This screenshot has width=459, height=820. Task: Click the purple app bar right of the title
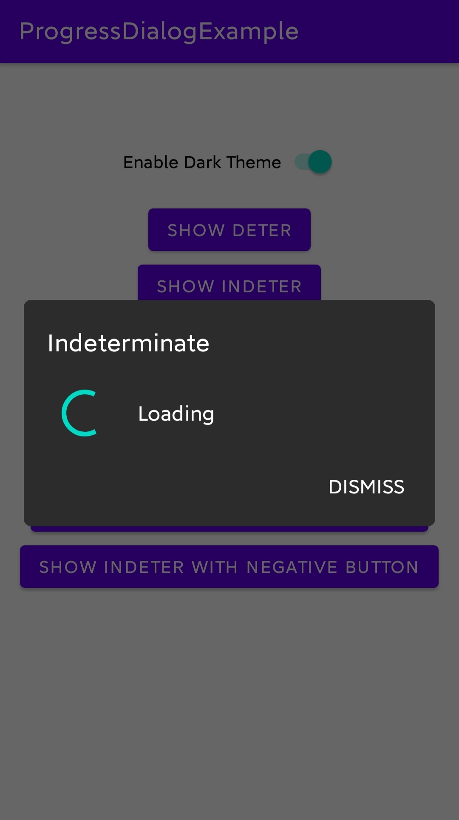(x=378, y=31)
